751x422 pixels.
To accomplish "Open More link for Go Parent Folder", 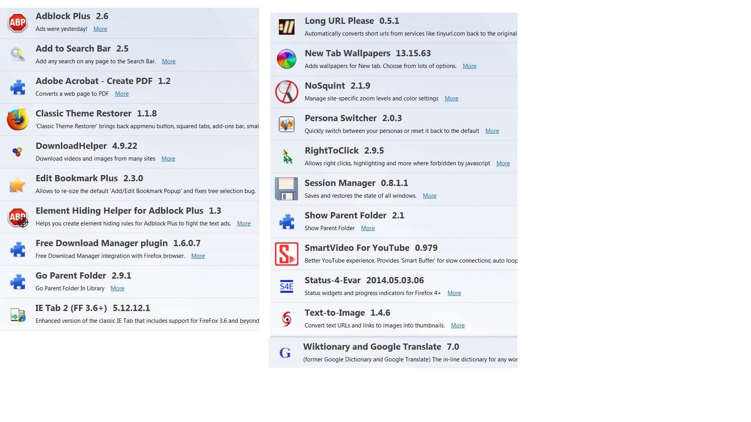I will click(117, 288).
